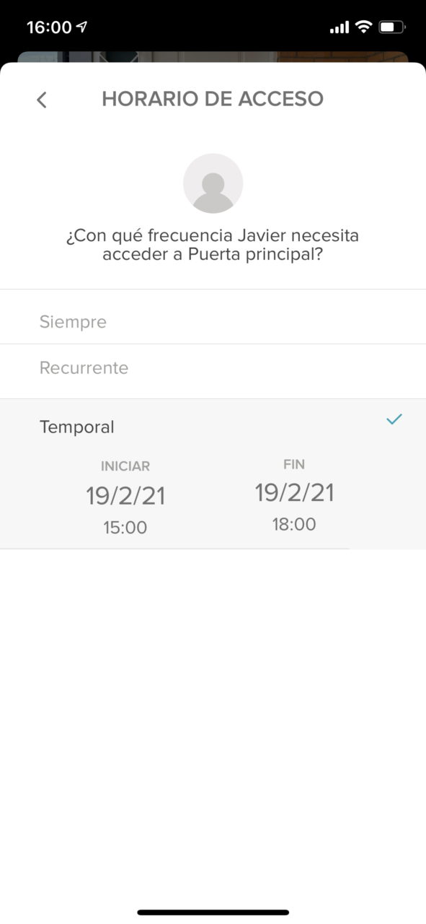Tap the cellular signal bars
Image resolution: width=426 pixels, height=924 pixels.
(x=340, y=28)
